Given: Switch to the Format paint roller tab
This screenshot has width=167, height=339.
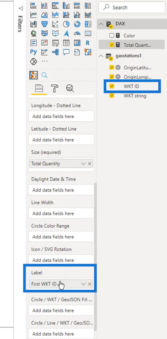Looking at the screenshot, I should [x=54, y=88].
